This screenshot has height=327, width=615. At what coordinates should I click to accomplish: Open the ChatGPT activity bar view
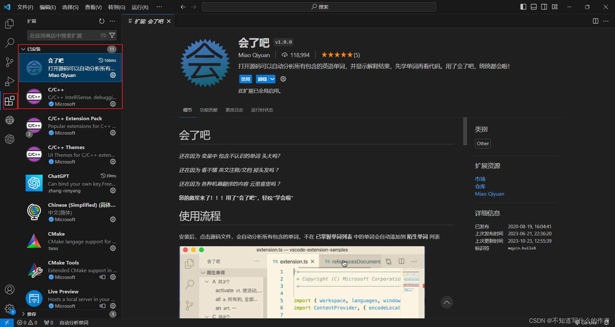click(x=10, y=139)
